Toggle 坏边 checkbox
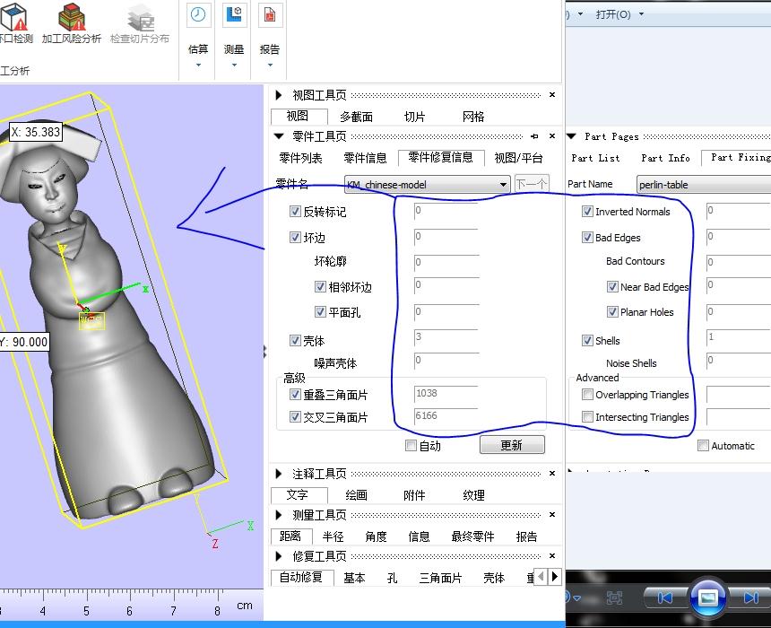Screen dimensions: 771x628 (295, 238)
